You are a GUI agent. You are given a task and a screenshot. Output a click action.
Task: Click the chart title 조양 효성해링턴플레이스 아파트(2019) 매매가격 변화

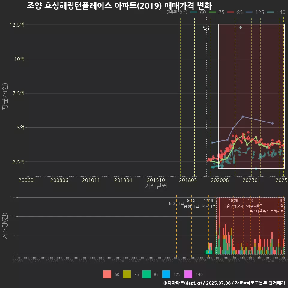(x=119, y=6)
